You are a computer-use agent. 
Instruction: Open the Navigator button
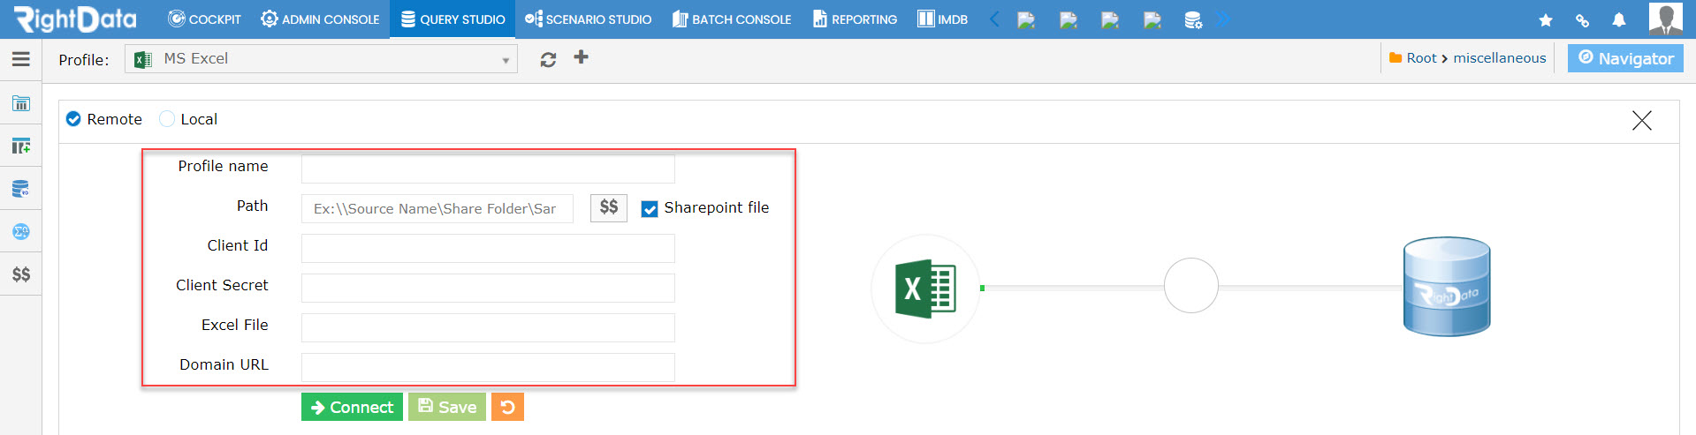(x=1625, y=58)
